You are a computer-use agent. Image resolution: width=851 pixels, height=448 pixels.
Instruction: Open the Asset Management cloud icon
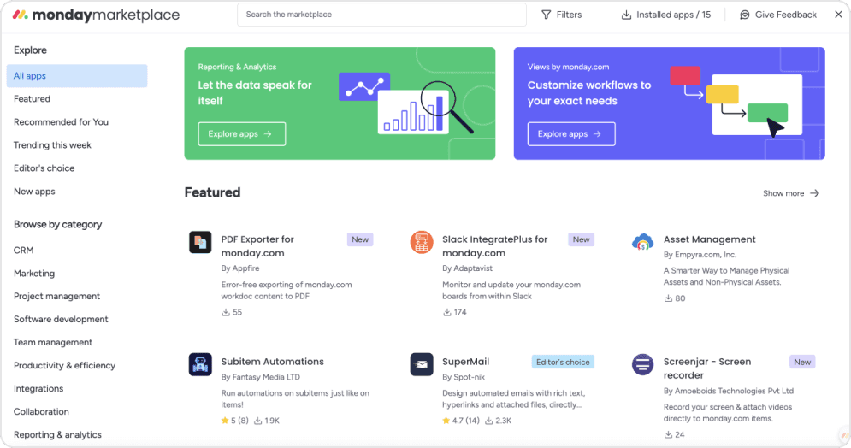(x=642, y=242)
